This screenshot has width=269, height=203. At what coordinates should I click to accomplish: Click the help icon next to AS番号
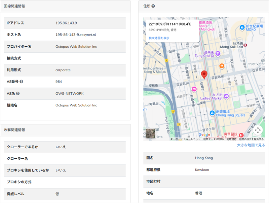pos(22,82)
